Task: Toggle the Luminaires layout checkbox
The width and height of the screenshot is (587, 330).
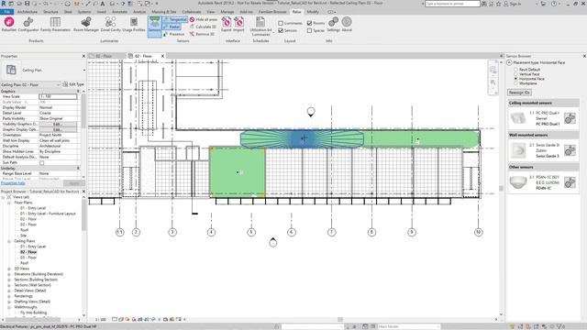Action: [281, 23]
